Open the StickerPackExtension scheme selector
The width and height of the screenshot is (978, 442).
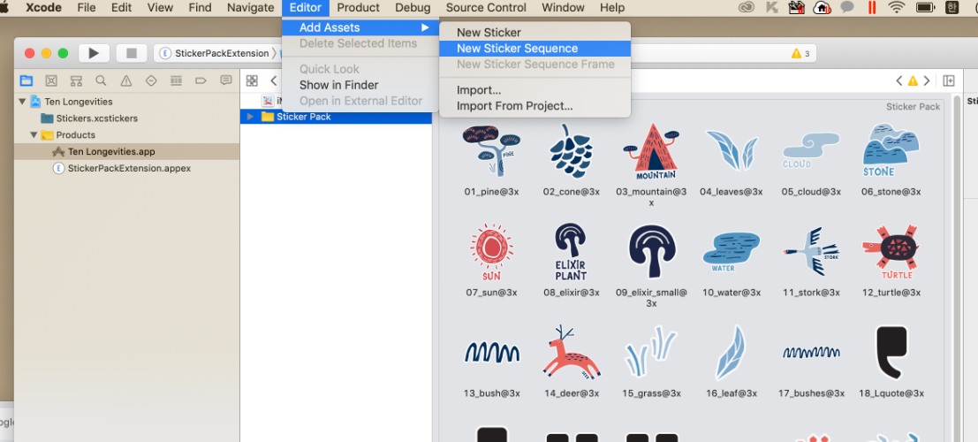[x=216, y=53]
